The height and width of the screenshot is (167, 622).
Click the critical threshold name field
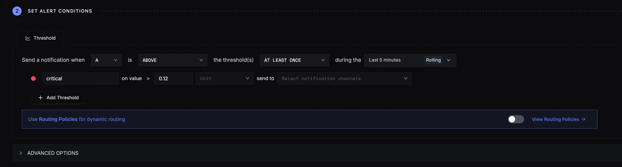click(80, 79)
